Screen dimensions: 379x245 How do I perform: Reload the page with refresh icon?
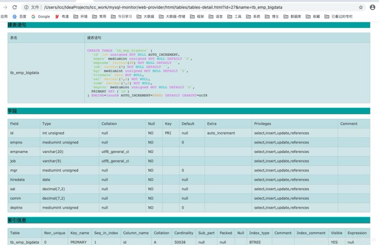pyautogui.click(x=15, y=7)
